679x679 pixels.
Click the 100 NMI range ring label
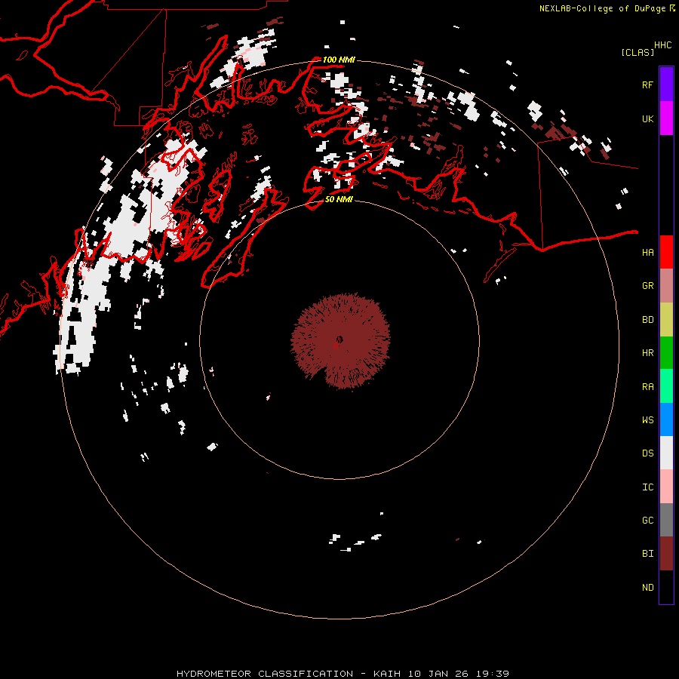point(339,60)
